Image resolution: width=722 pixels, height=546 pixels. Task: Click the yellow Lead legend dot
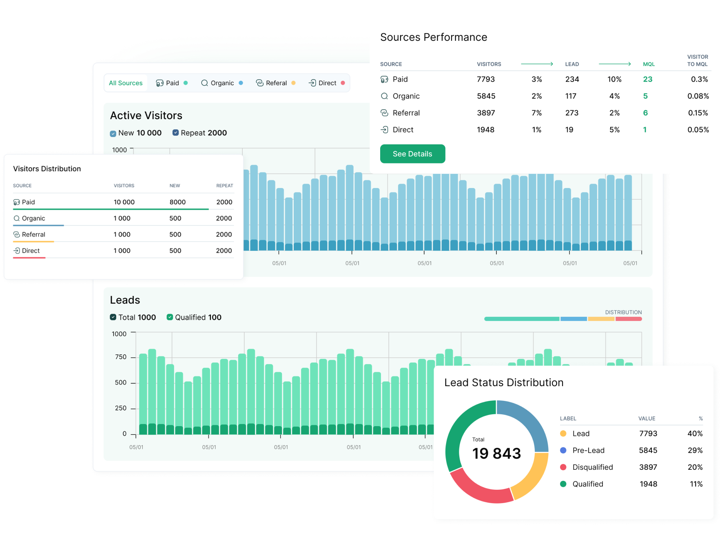coord(563,434)
